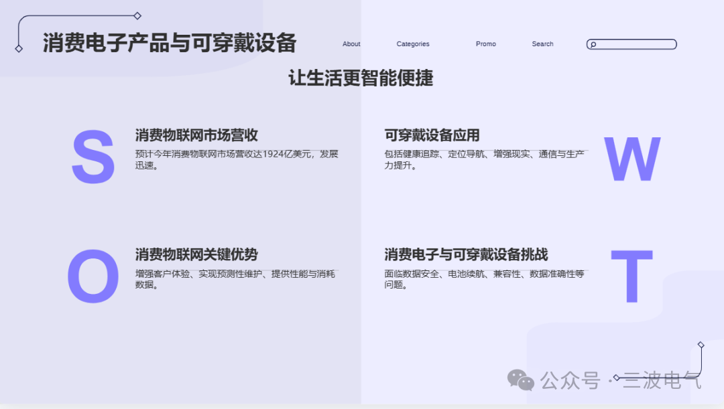Click the large purple W letter
Screen dimensions: 724x409
pyautogui.click(x=632, y=159)
